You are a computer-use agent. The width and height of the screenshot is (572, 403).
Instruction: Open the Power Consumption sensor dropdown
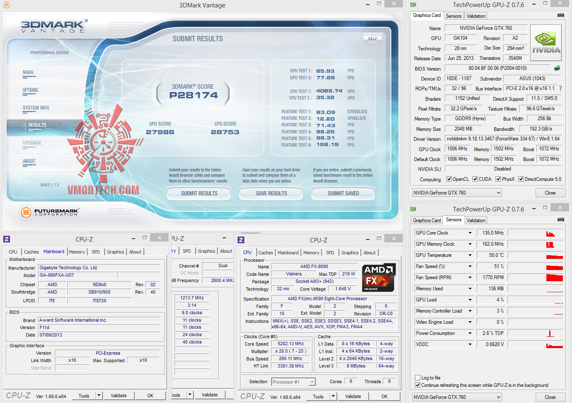pos(470,333)
